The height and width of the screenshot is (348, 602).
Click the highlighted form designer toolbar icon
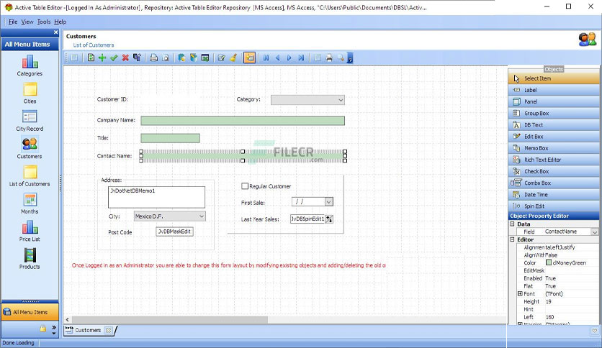pyautogui.click(x=250, y=58)
